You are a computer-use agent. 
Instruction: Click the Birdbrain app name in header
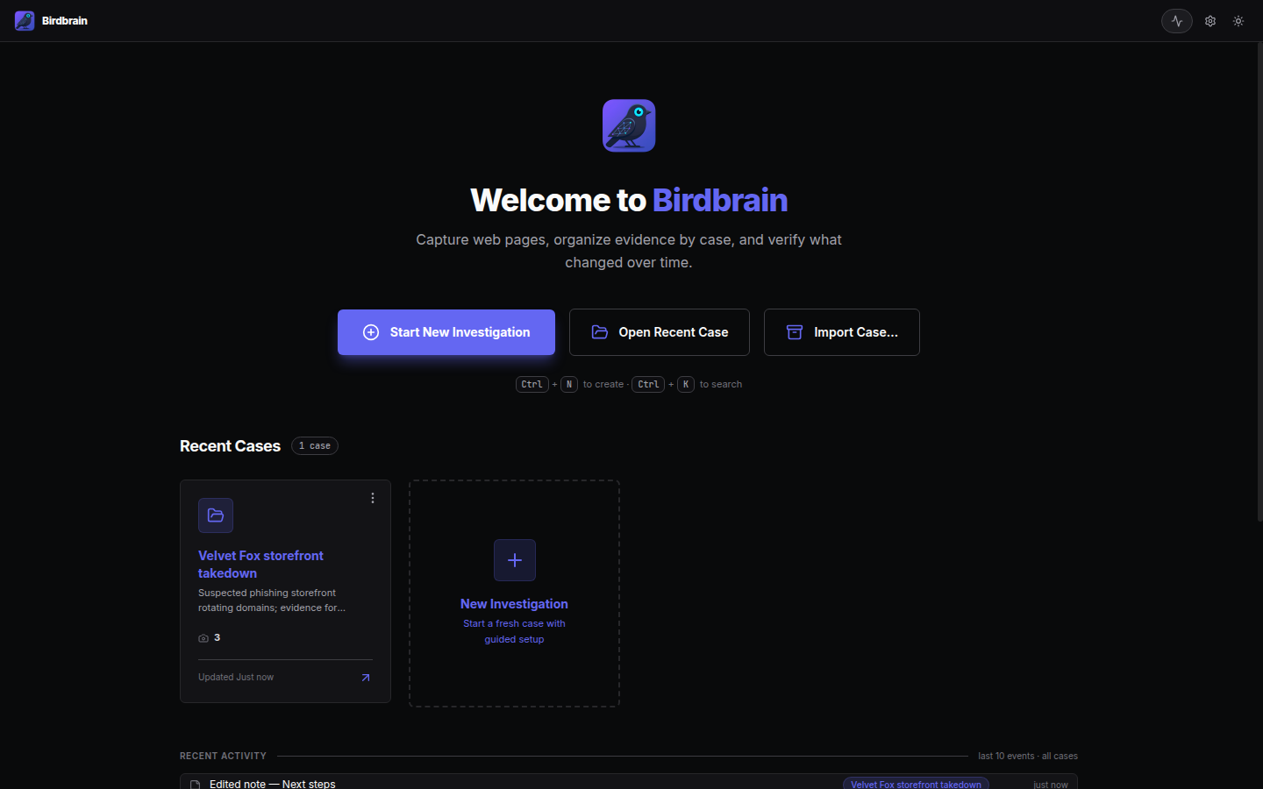(x=65, y=21)
